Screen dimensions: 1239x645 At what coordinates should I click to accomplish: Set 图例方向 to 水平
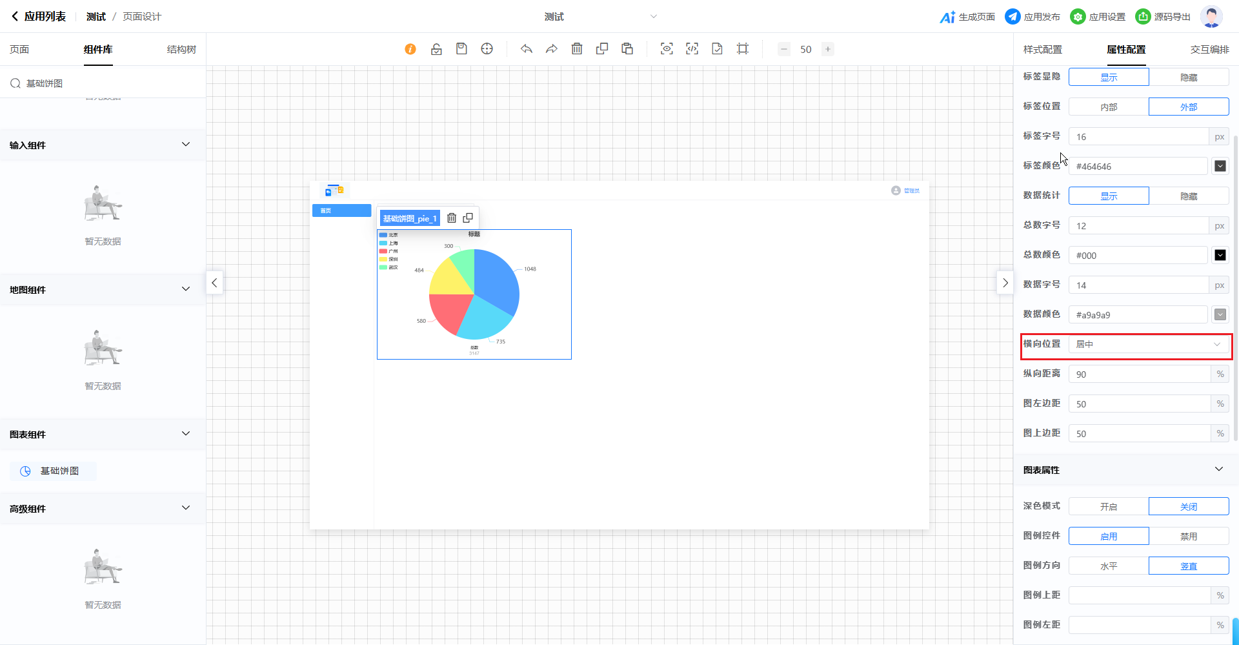tap(1109, 566)
